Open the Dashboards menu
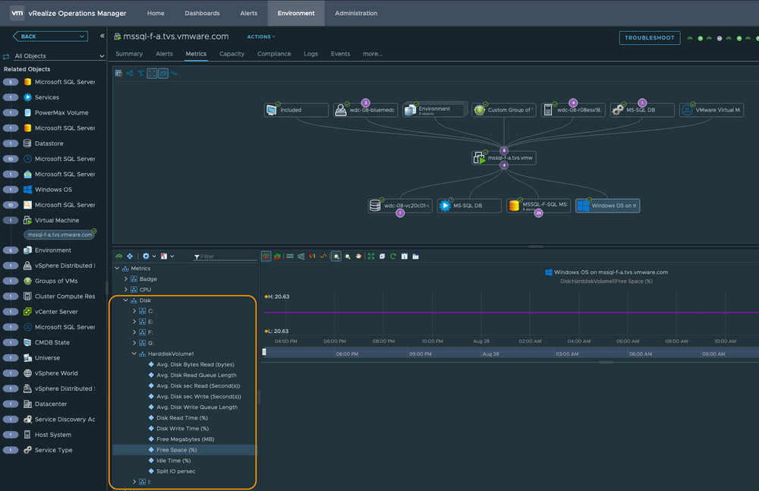The width and height of the screenshot is (759, 491). pyautogui.click(x=202, y=13)
